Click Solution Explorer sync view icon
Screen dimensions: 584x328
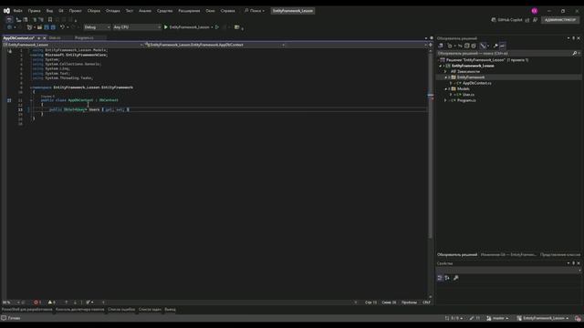pos(460,46)
